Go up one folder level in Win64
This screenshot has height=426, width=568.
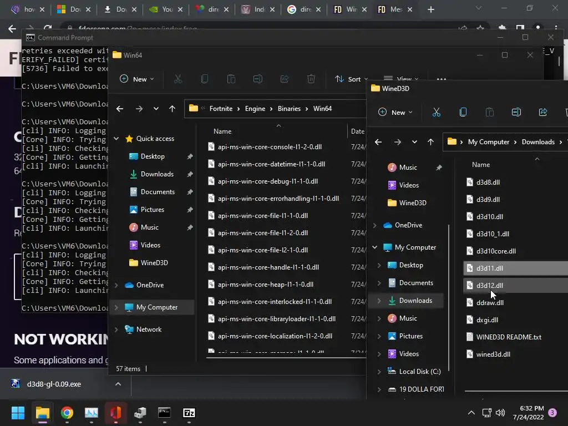click(x=172, y=109)
